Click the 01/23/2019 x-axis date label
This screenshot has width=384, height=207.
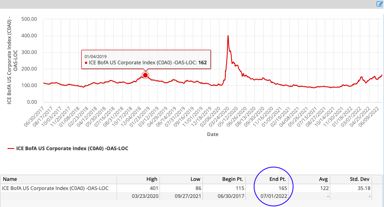coord(140,116)
